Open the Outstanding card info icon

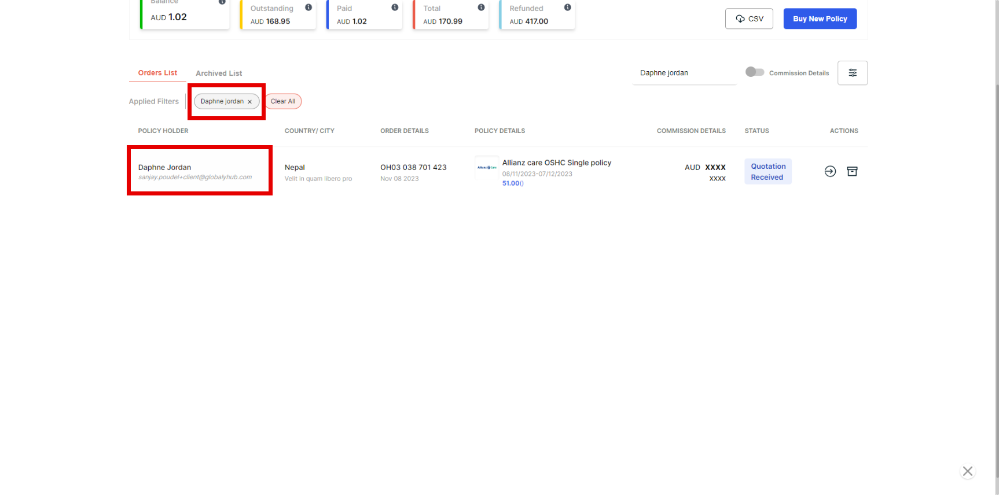point(308,8)
